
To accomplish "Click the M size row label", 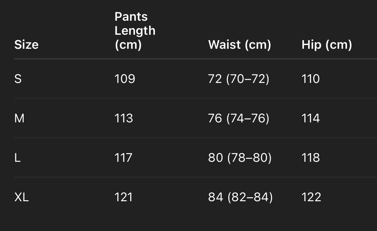I will (19, 118).
